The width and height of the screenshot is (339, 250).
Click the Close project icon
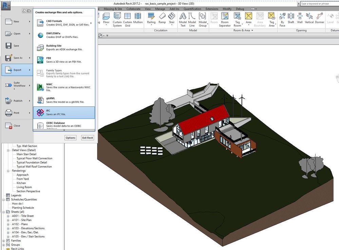(x=8, y=126)
